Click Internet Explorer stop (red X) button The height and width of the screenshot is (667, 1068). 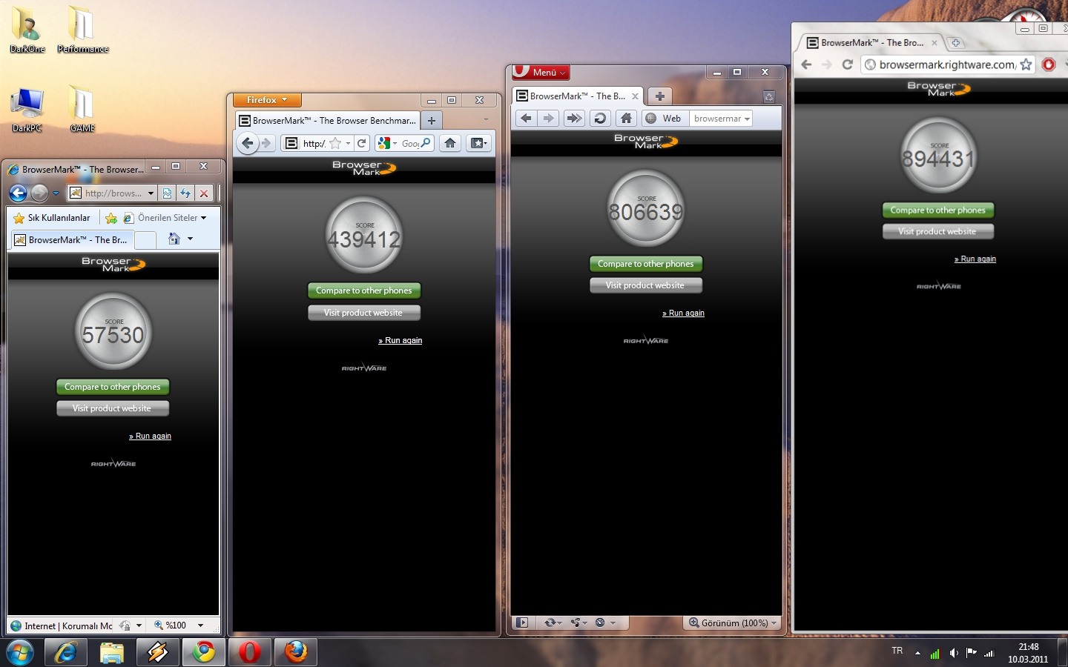pyautogui.click(x=204, y=193)
